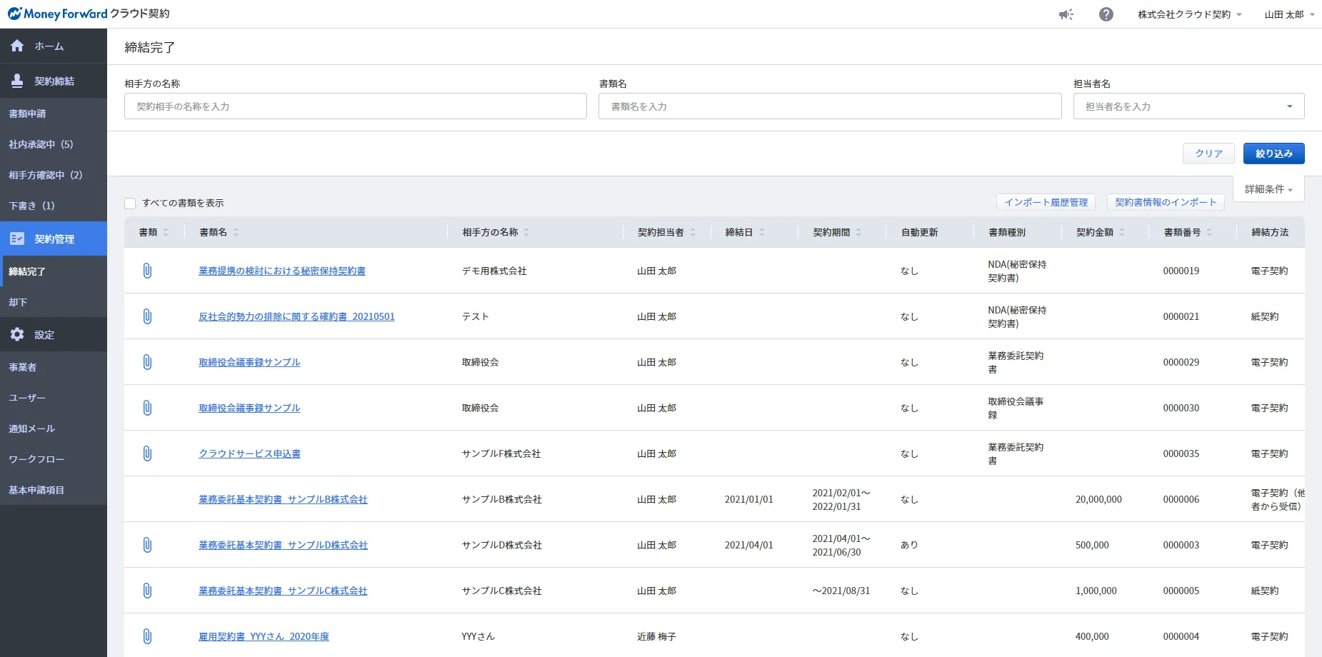Screen dimensions: 1322x657
Task: Open the attachment clip for document 0000029
Action: click(x=147, y=362)
